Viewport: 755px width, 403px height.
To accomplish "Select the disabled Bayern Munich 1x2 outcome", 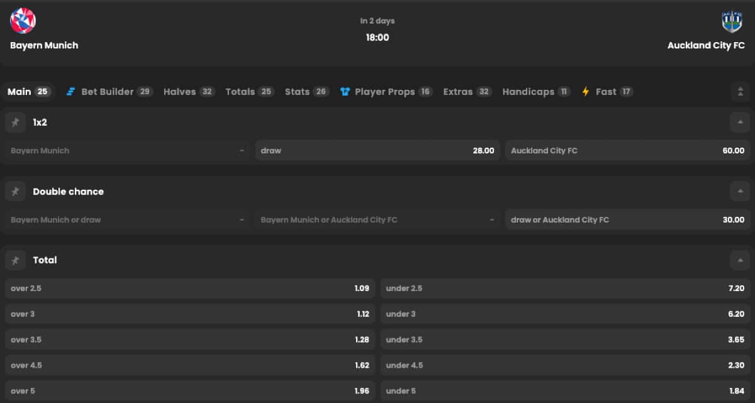I will pyautogui.click(x=128, y=151).
